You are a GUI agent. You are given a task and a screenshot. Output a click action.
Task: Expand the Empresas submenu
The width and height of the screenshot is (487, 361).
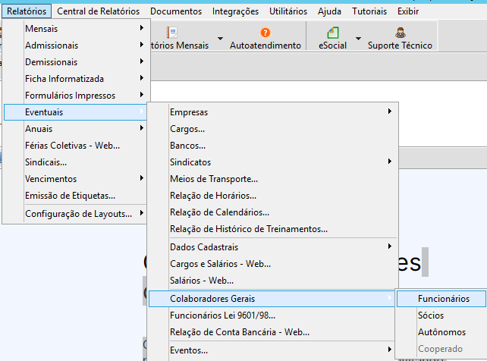click(x=272, y=112)
